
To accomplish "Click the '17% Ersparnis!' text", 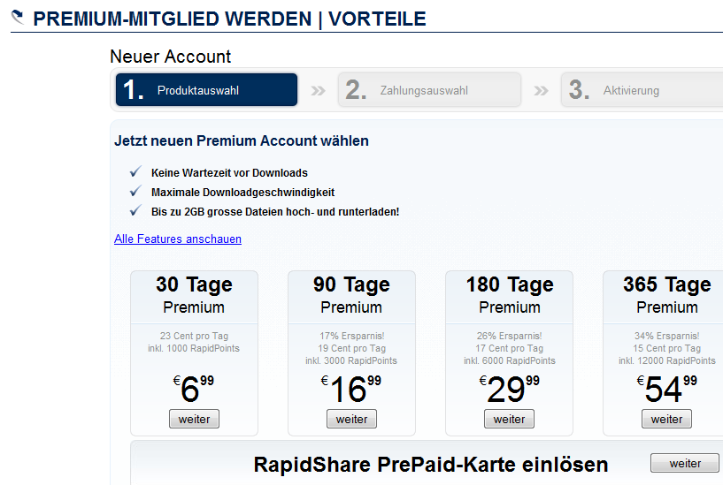I will click(x=352, y=336).
